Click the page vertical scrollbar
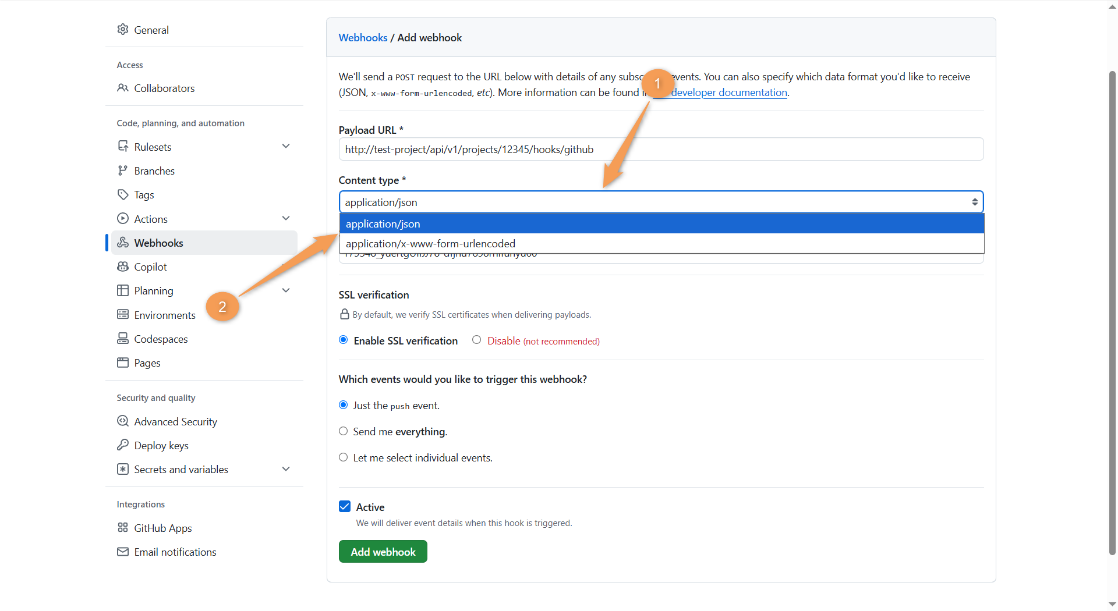This screenshot has width=1118, height=611. click(x=1112, y=313)
